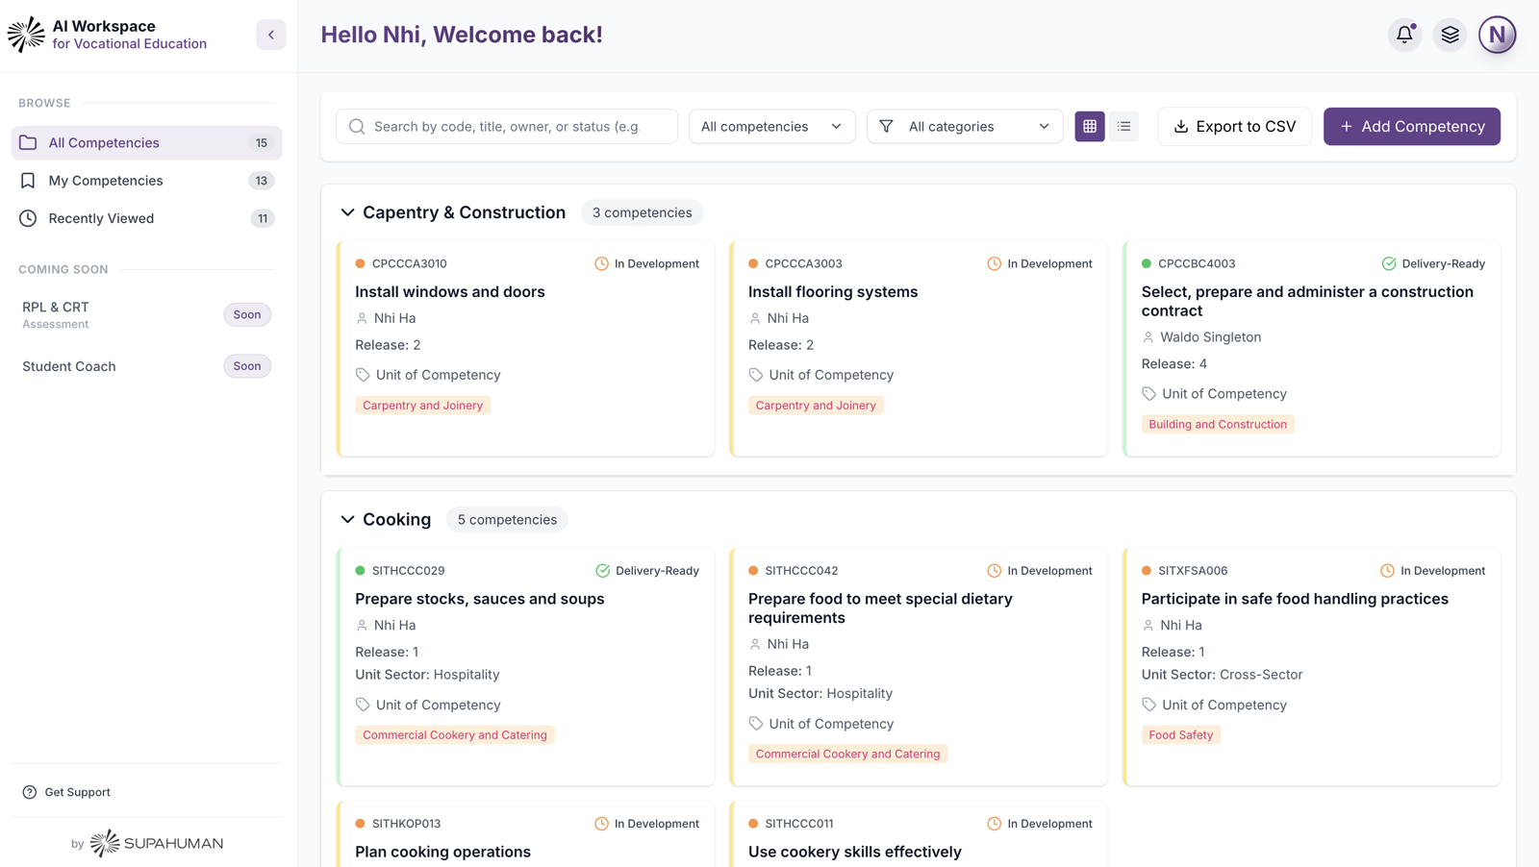Collapse the Cooking section

pyautogui.click(x=347, y=520)
